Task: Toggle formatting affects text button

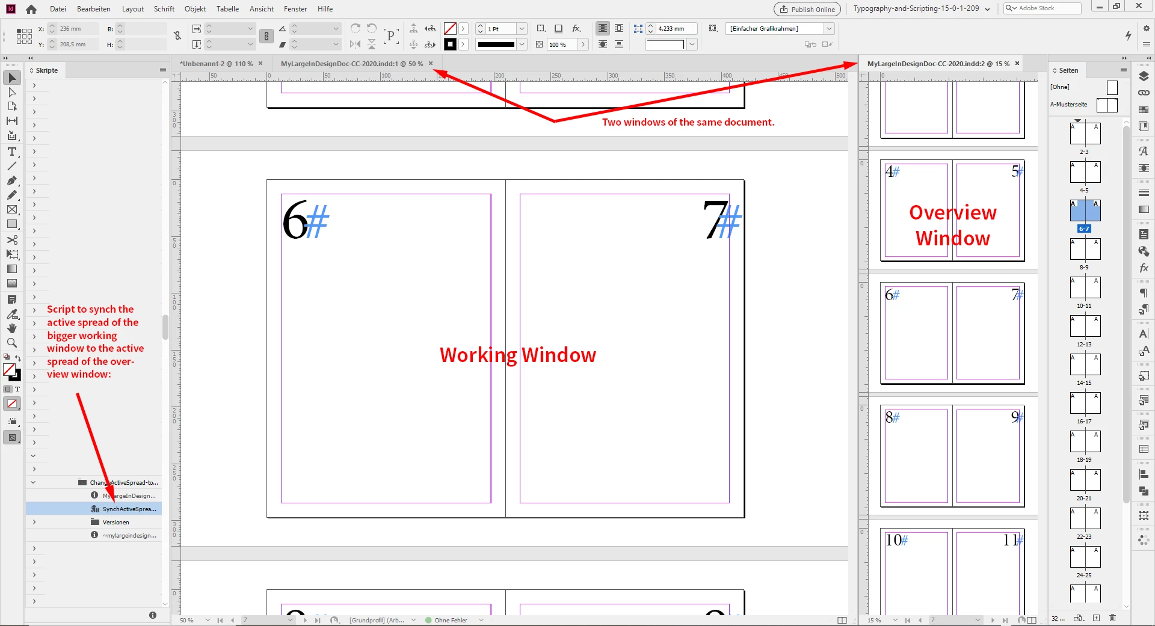Action: (17, 389)
